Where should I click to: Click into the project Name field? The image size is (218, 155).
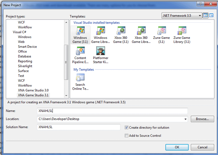pyautogui.click(x=112, y=111)
